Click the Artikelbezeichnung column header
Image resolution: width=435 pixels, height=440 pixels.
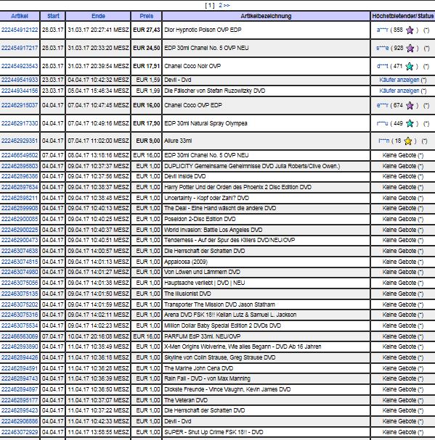[x=266, y=16]
